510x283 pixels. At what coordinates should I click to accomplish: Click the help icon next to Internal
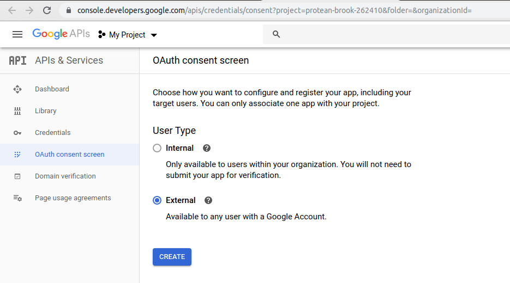207,149
